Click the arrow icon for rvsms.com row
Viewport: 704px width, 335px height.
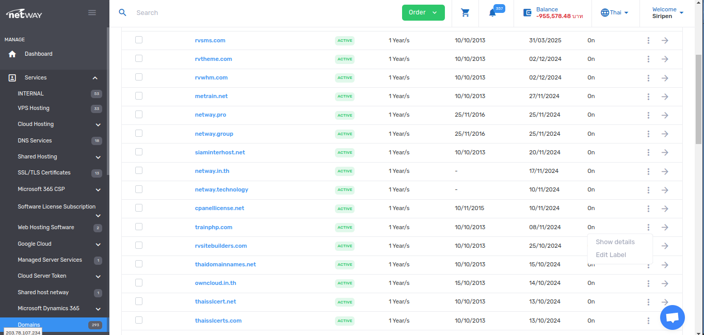tap(665, 40)
